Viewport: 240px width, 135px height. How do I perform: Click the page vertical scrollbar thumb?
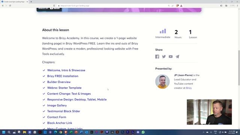tap(239, 68)
